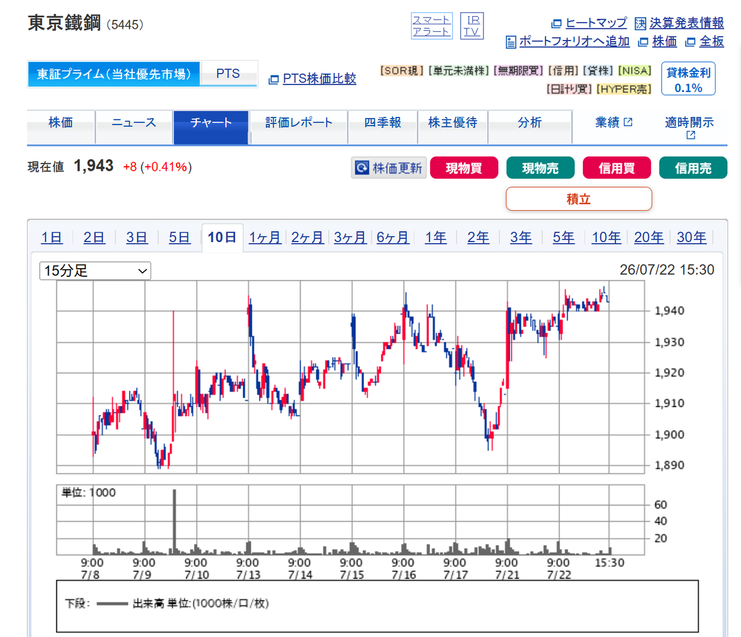Open the 株主優待 tab

pyautogui.click(x=453, y=127)
